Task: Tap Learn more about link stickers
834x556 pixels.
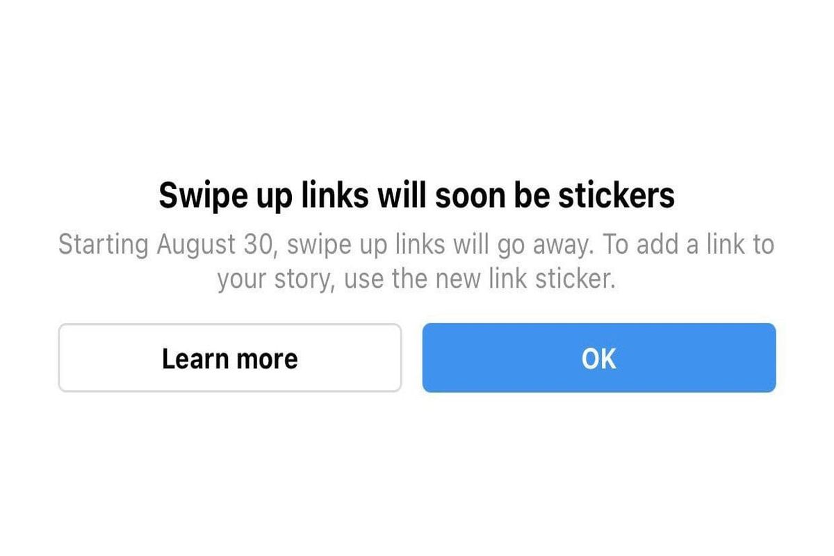Action: 230,357
